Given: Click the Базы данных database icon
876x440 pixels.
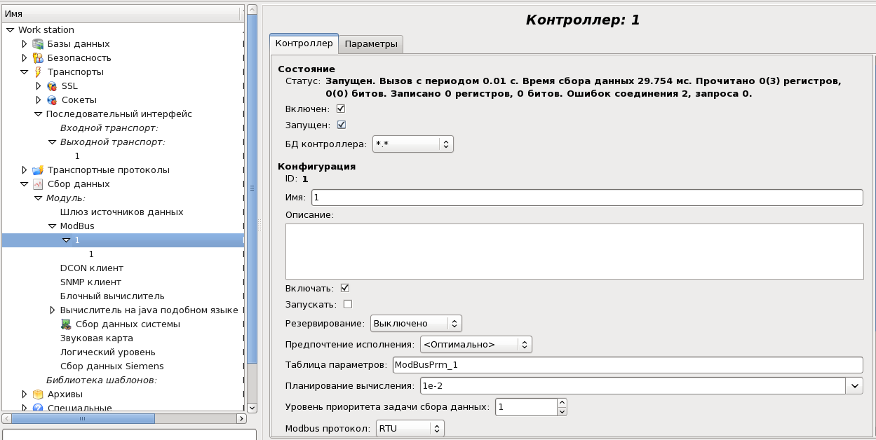Looking at the screenshot, I should pyautogui.click(x=38, y=44).
